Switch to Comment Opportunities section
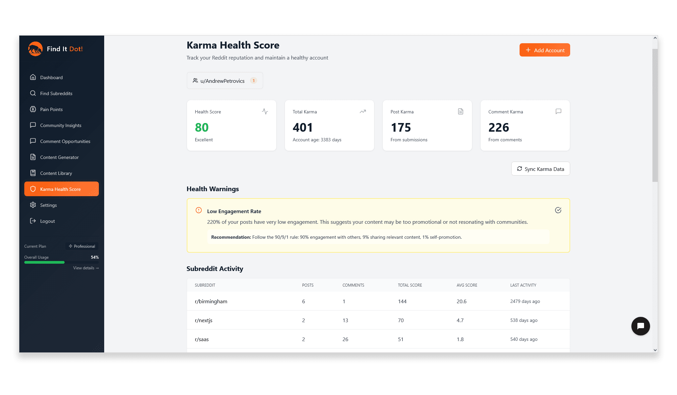The height and width of the screenshot is (395, 677). pyautogui.click(x=33, y=141)
